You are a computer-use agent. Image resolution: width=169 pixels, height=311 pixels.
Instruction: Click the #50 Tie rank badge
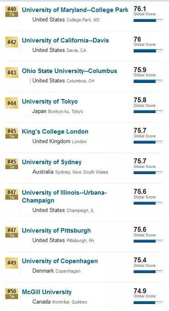point(12,294)
